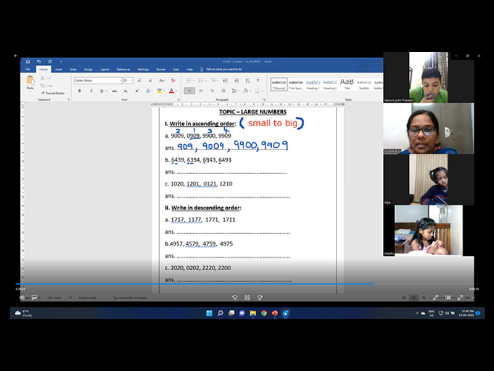Apply the Heading 1 style

313,84
